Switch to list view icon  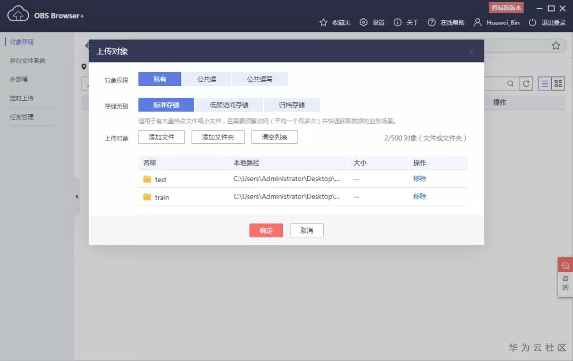(544, 84)
